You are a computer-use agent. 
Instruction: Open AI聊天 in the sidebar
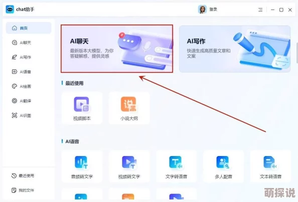click(x=29, y=42)
